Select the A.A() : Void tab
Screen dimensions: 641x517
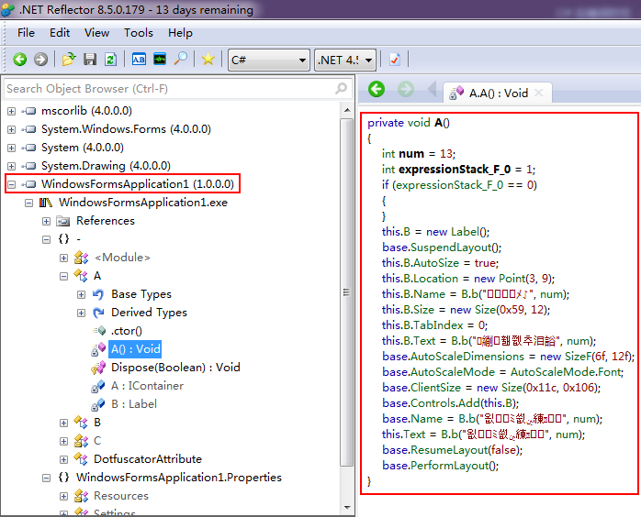pos(499,93)
